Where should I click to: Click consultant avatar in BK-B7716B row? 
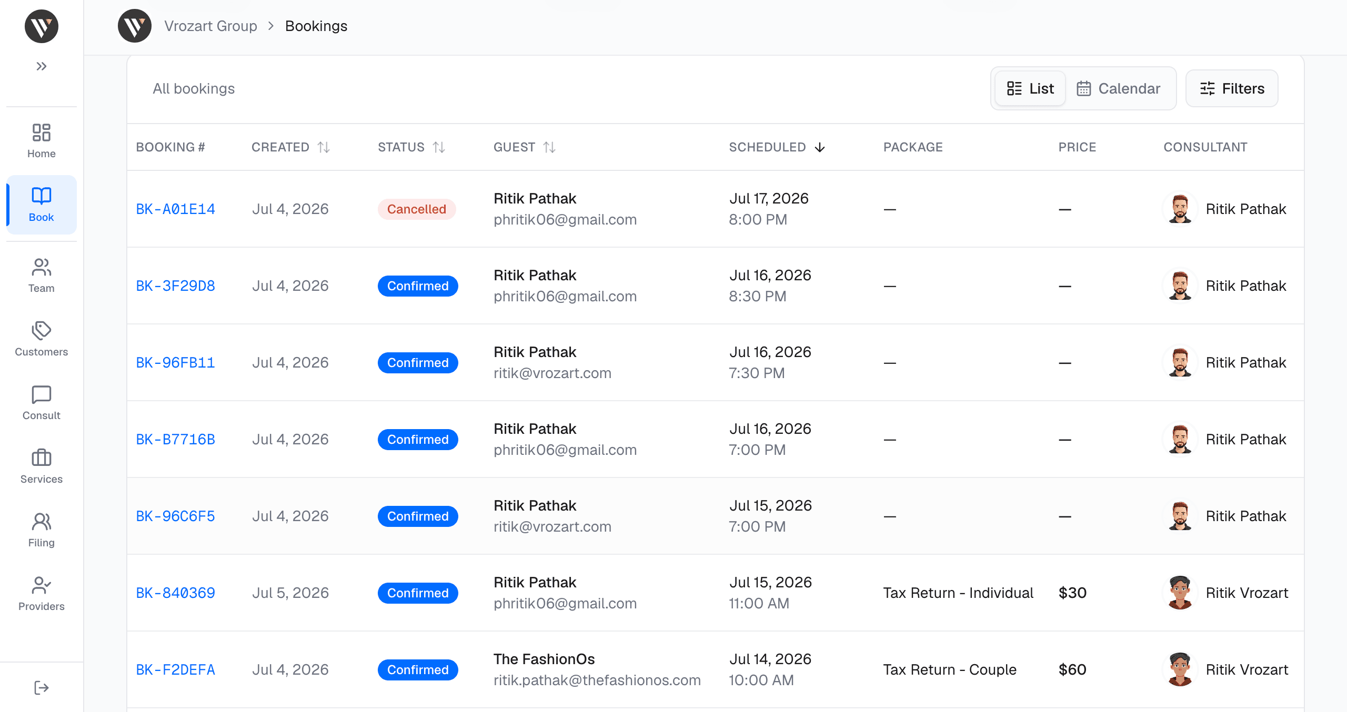coord(1180,440)
